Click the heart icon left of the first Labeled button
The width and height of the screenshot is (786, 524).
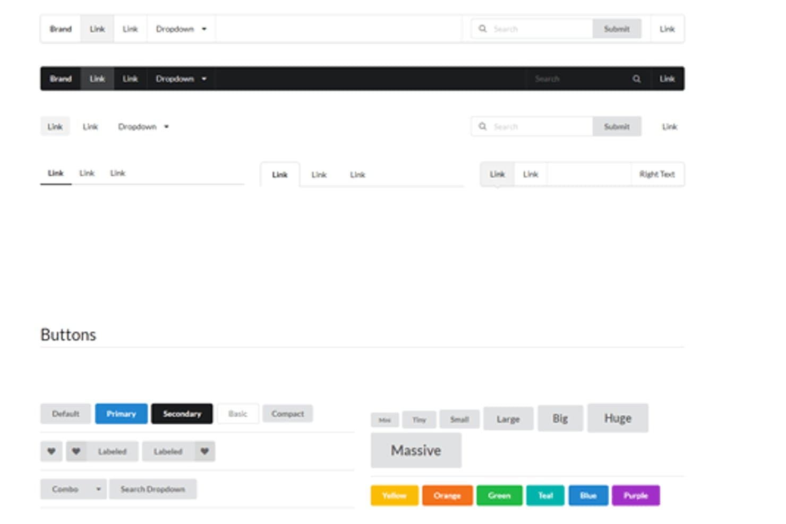[76, 451]
